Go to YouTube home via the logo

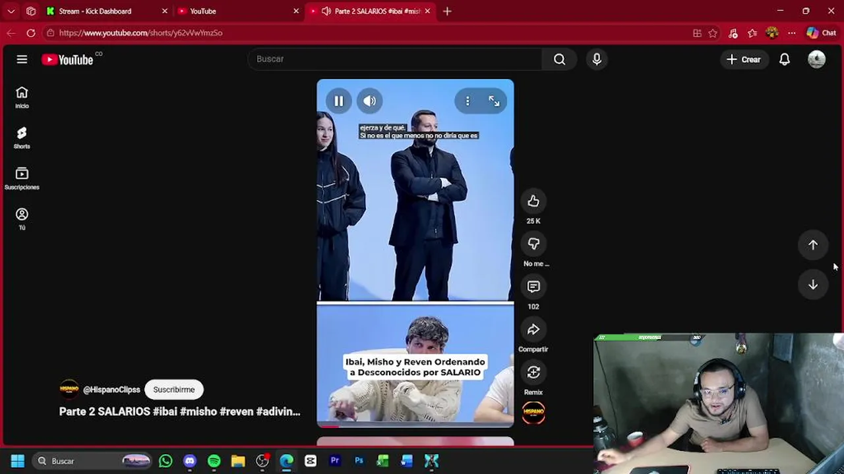(67, 59)
